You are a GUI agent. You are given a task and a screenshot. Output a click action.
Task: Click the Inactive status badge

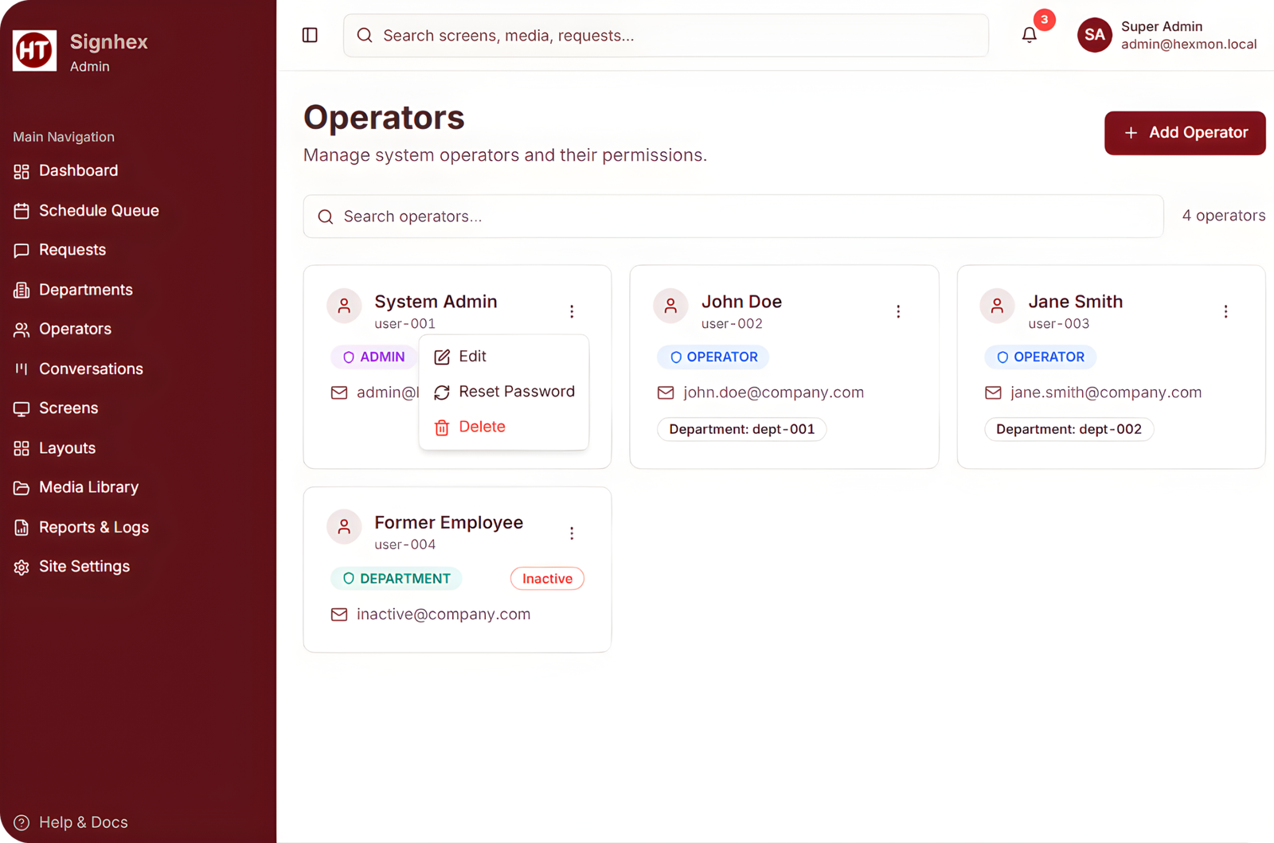pos(547,579)
